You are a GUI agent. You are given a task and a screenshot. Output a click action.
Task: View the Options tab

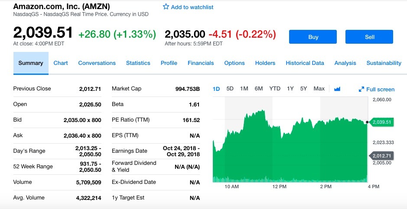234,63
